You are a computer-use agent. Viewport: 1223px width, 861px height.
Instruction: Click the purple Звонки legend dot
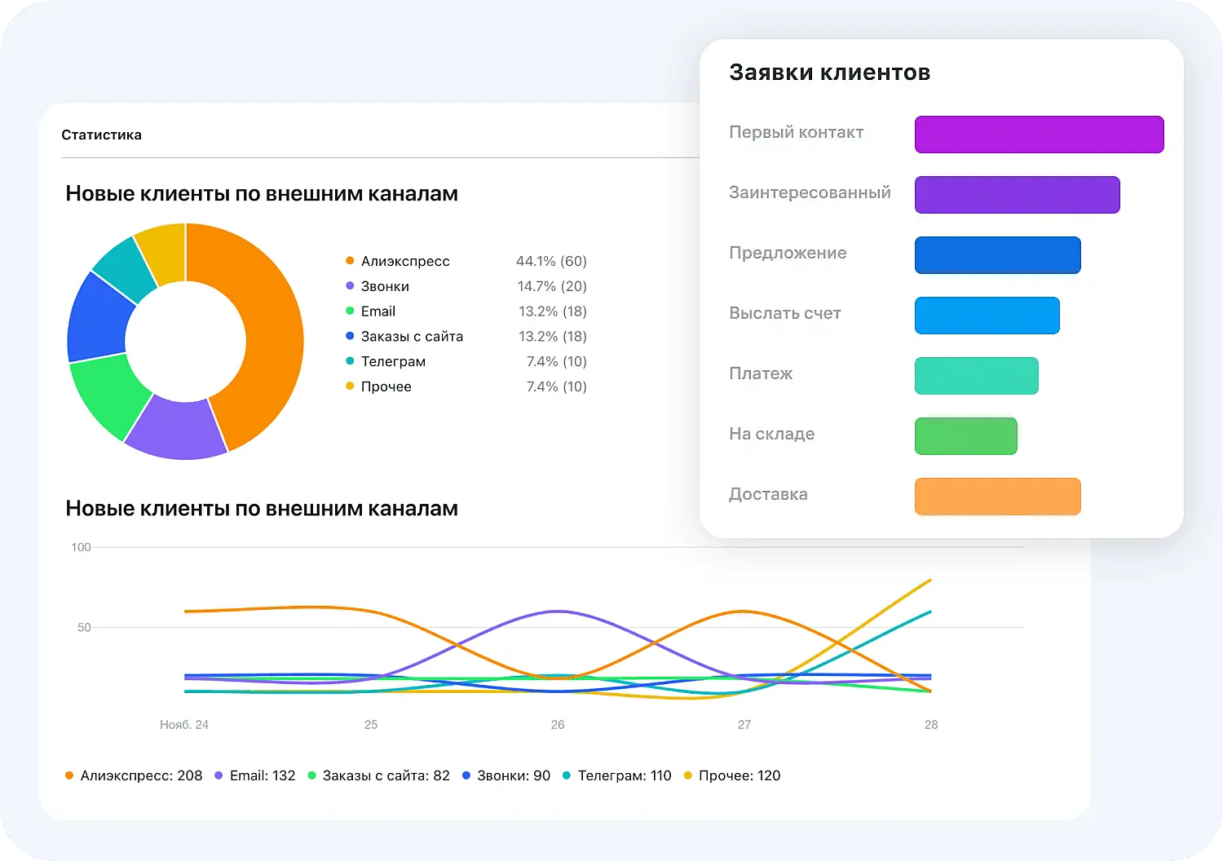[349, 286]
